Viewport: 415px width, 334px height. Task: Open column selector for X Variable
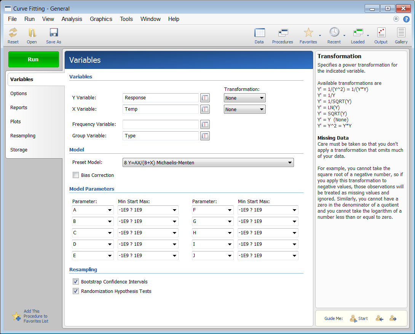click(205, 109)
